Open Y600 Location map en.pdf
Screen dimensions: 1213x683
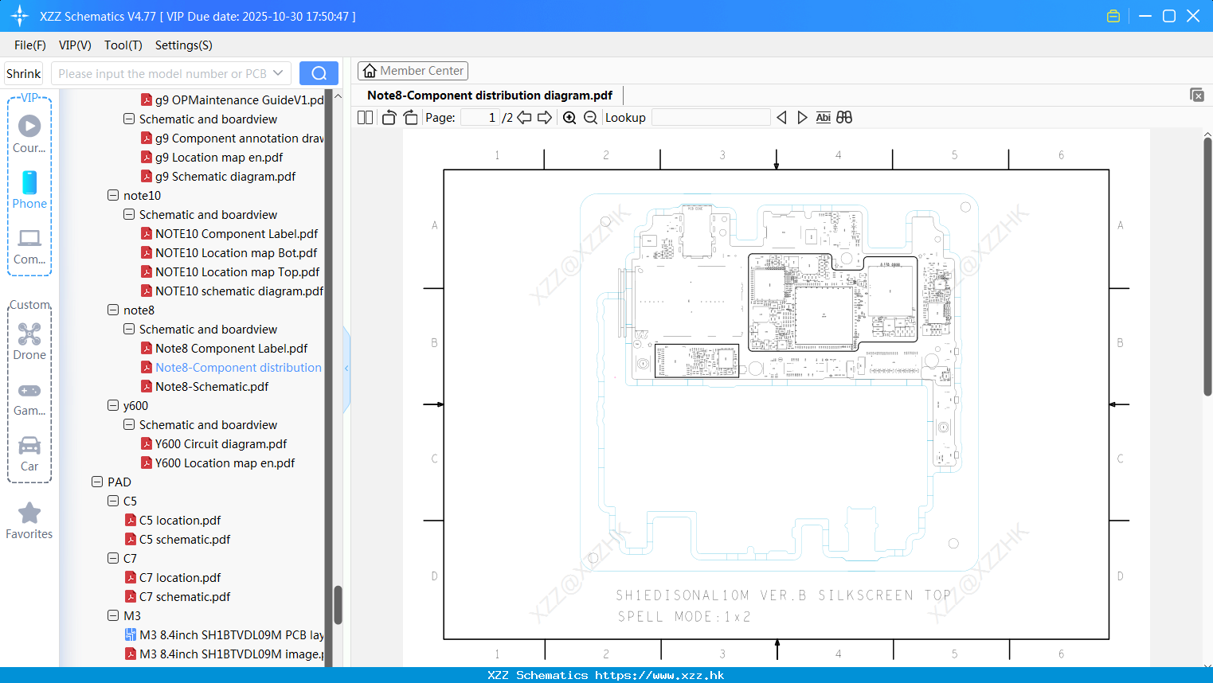click(x=225, y=462)
